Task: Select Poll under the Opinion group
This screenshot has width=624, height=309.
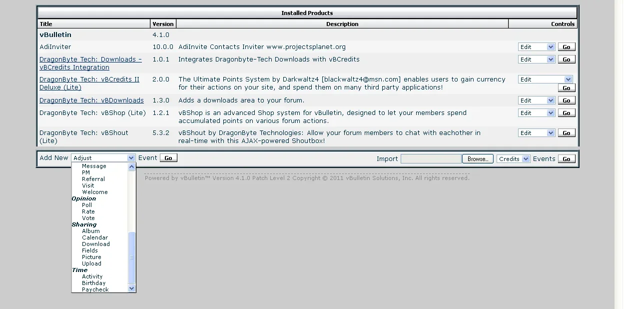Action: [87, 205]
